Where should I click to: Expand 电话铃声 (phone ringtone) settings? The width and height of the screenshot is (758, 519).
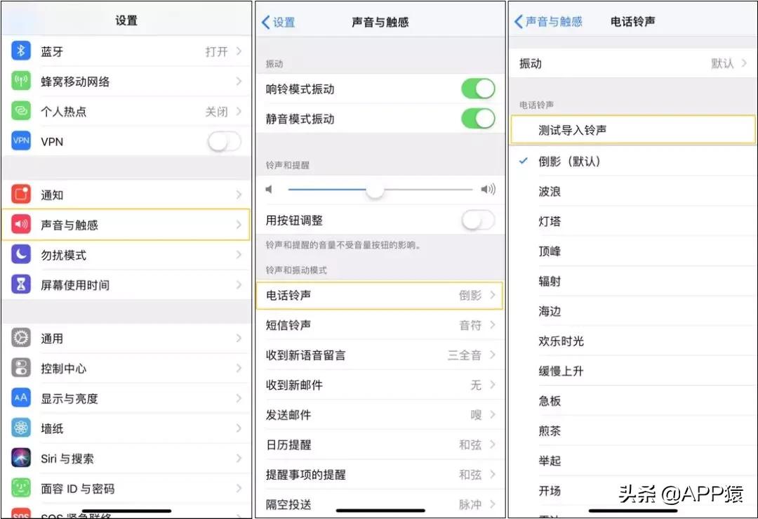click(379, 296)
